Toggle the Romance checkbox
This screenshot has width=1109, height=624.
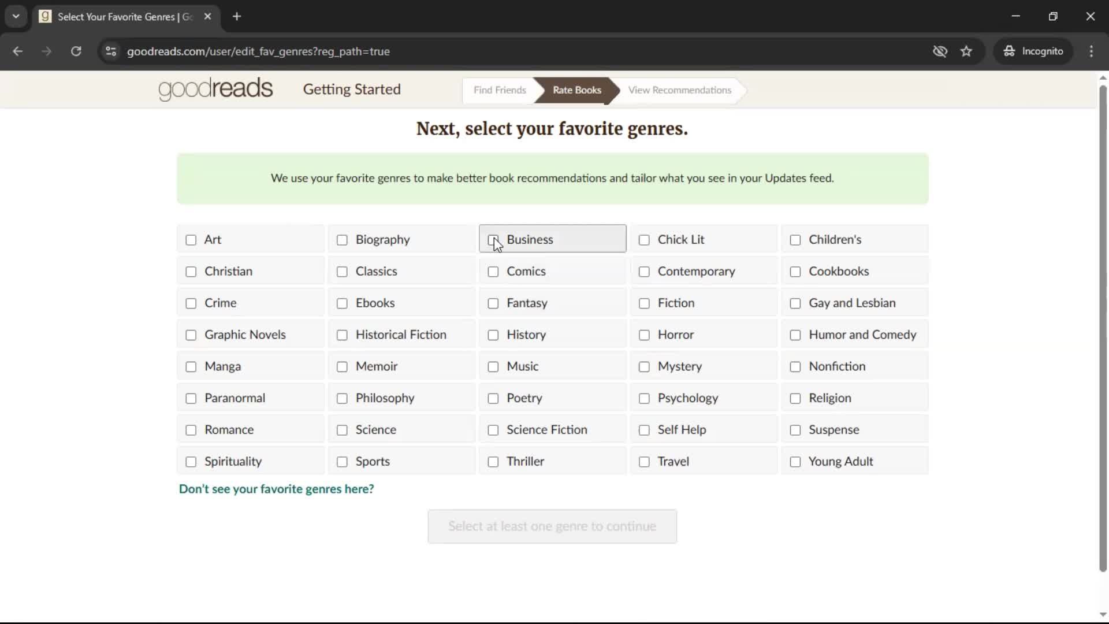(191, 430)
